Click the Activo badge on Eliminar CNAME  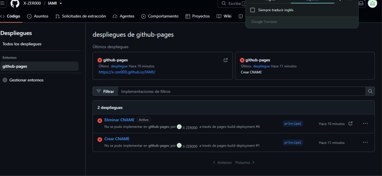tap(144, 120)
